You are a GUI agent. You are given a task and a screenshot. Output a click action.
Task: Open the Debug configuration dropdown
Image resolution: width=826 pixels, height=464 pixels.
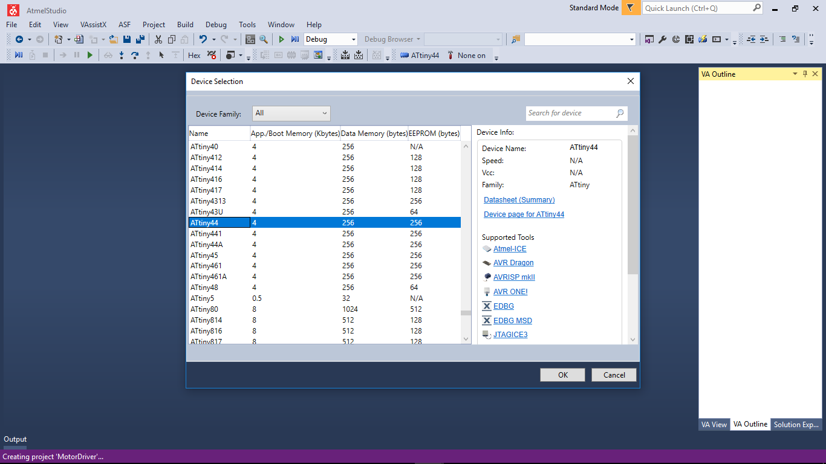(x=331, y=39)
